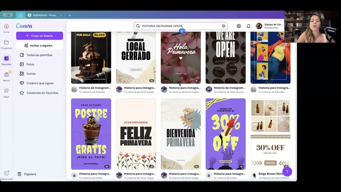Open a new tab with the plus icon

tap(70, 15)
